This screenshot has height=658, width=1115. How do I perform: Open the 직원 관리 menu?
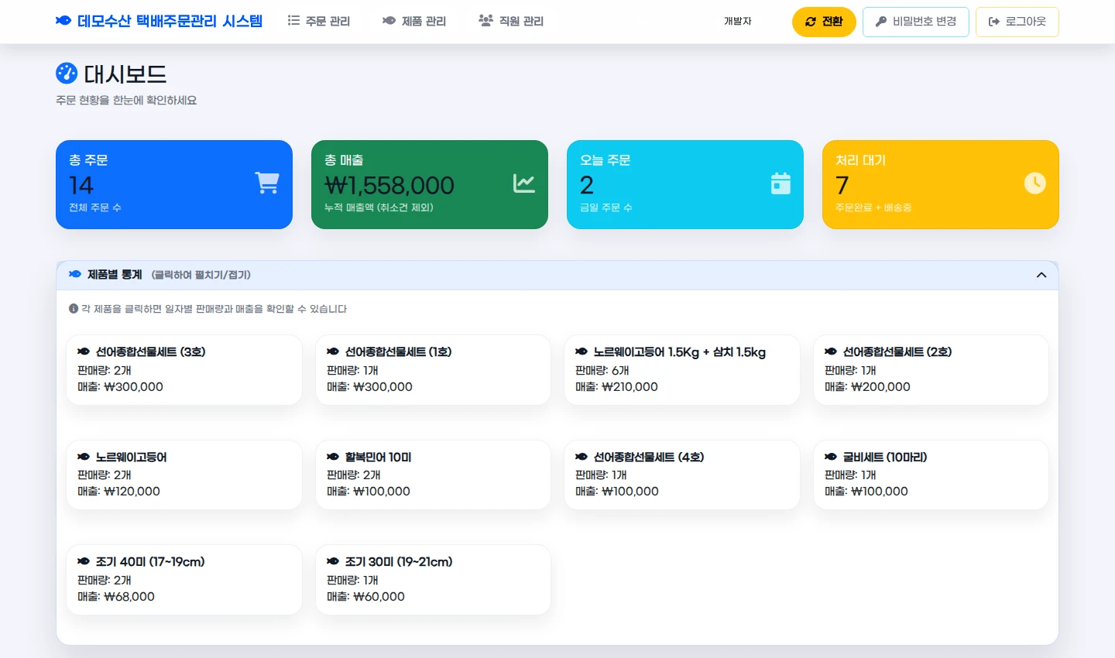click(x=511, y=21)
